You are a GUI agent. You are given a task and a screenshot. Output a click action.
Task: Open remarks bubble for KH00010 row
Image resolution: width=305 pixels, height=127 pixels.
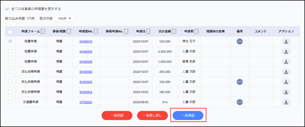point(240,41)
